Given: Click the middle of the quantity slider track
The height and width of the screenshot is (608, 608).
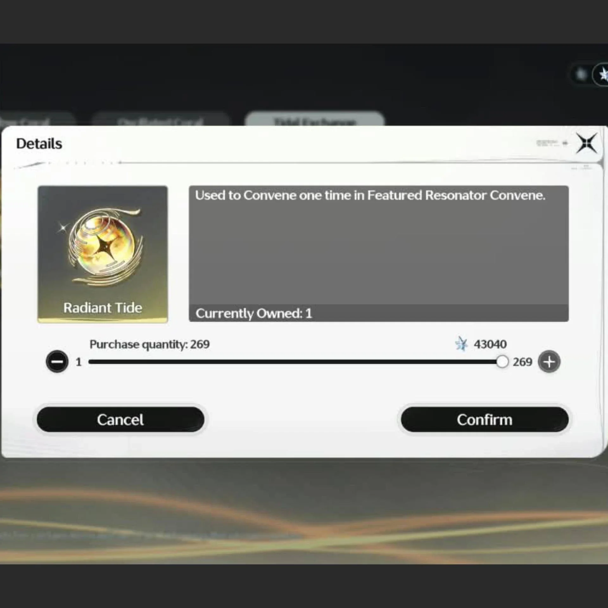Looking at the screenshot, I should 295,362.
